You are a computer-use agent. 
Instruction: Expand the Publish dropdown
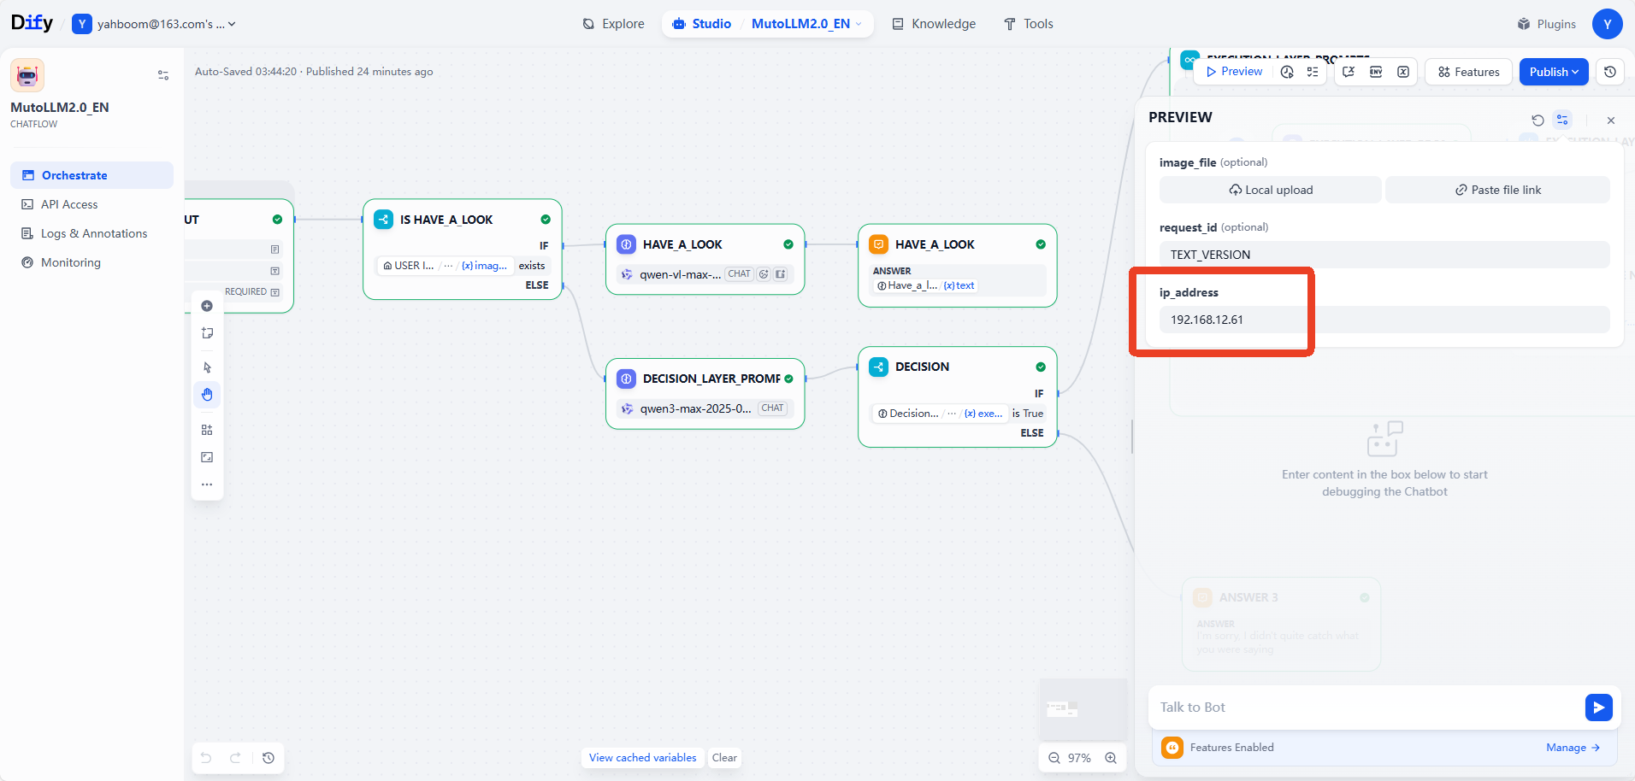(1554, 72)
